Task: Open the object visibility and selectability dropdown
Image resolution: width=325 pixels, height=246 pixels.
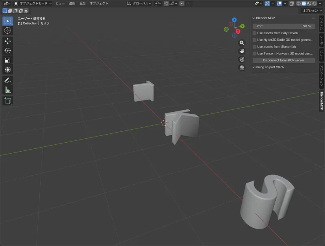Action: click(258, 4)
